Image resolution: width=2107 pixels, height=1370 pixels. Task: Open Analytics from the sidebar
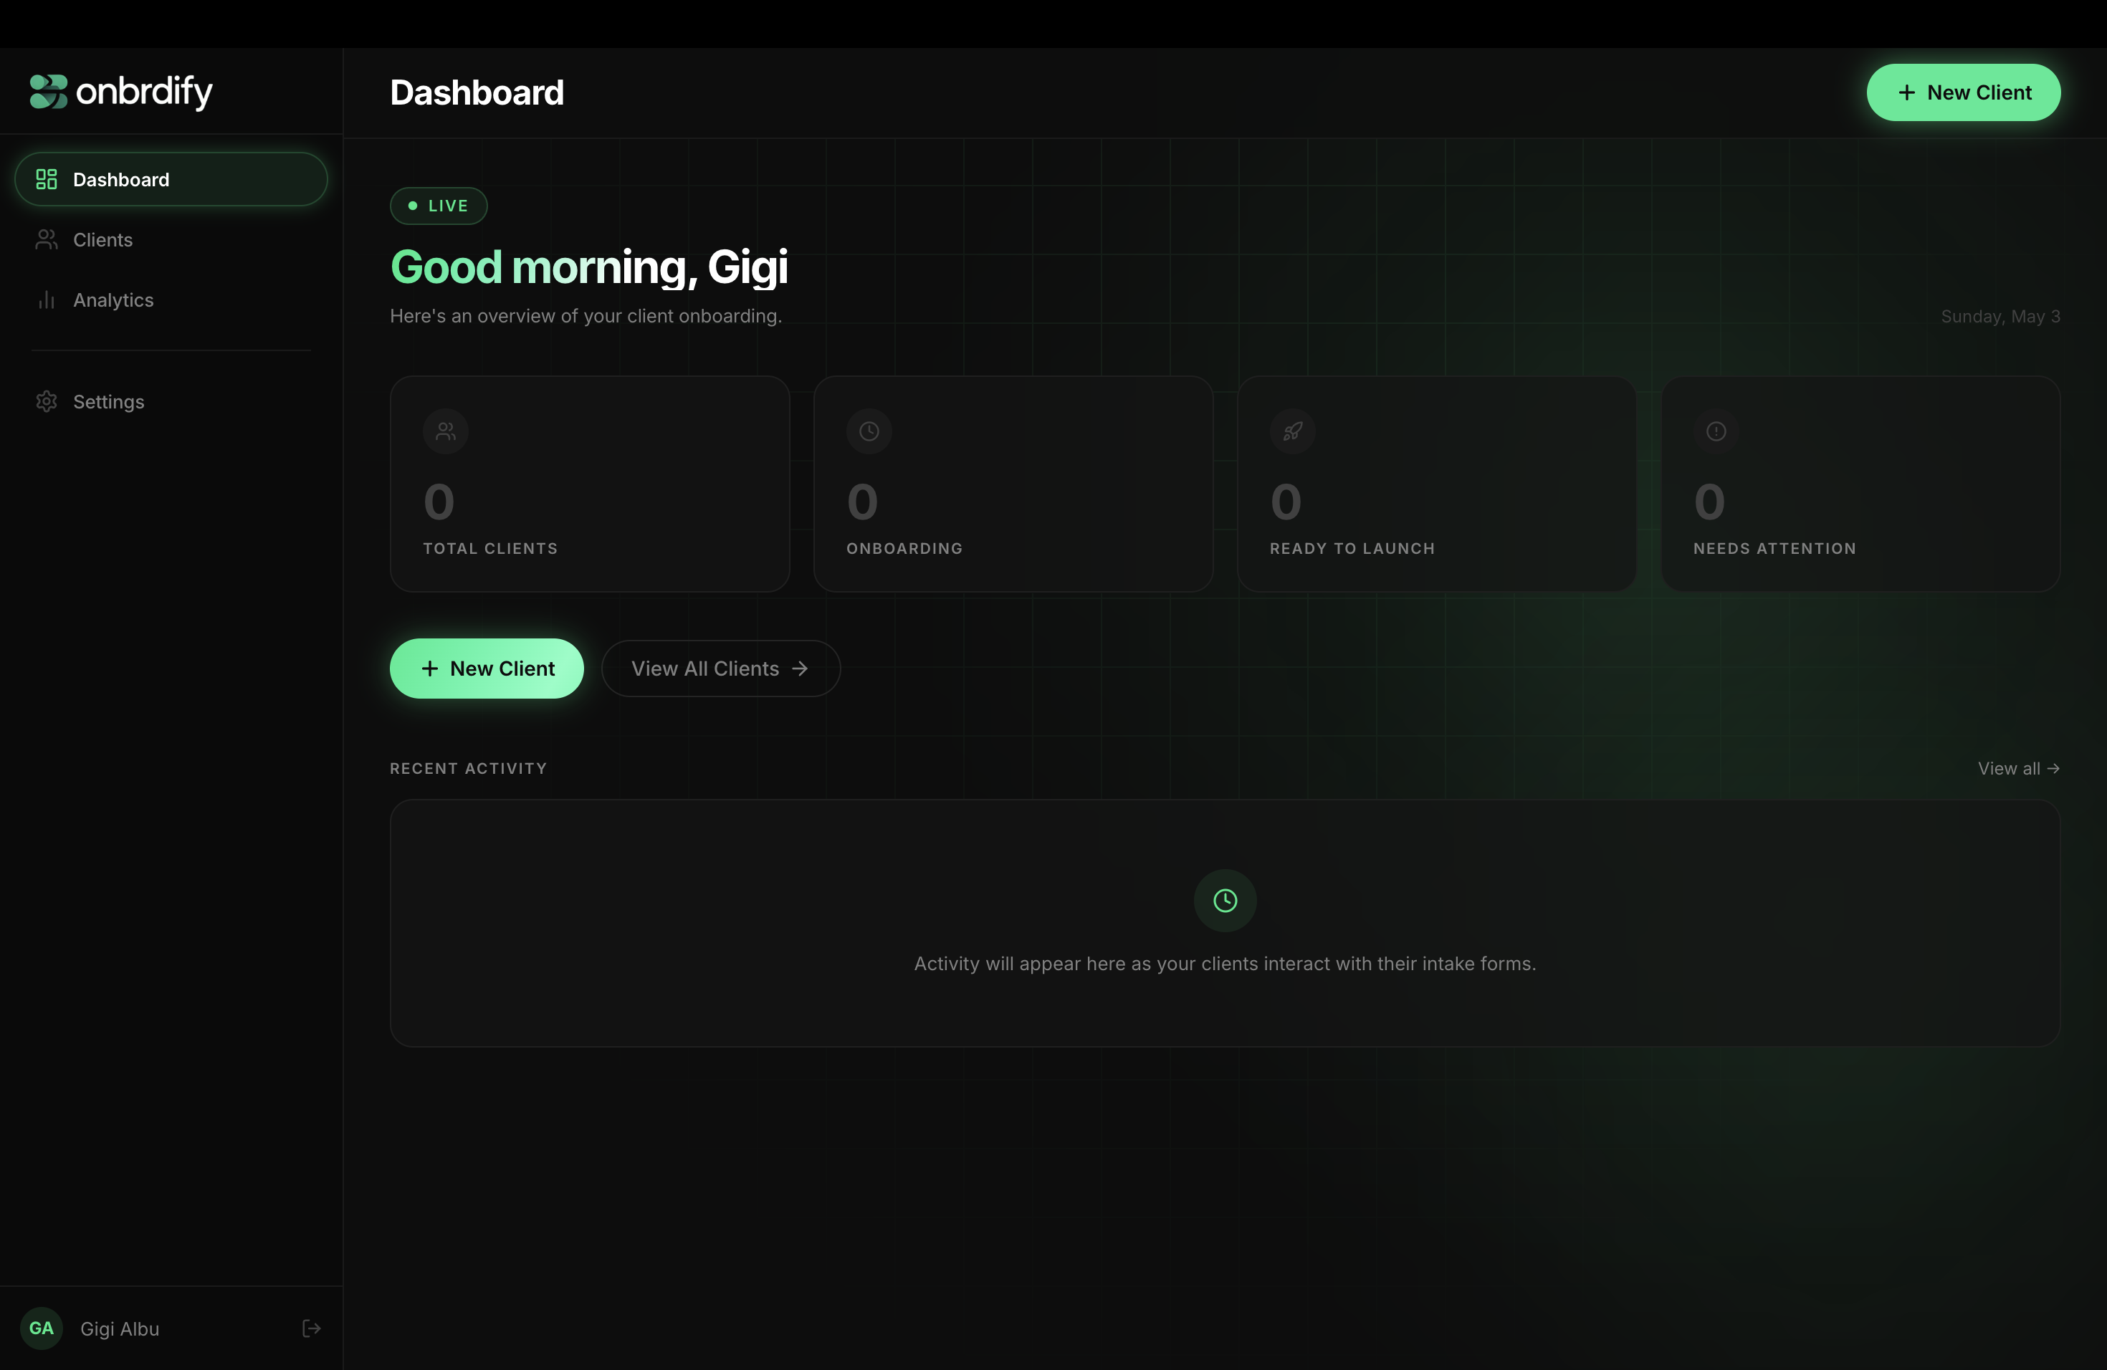coord(171,300)
